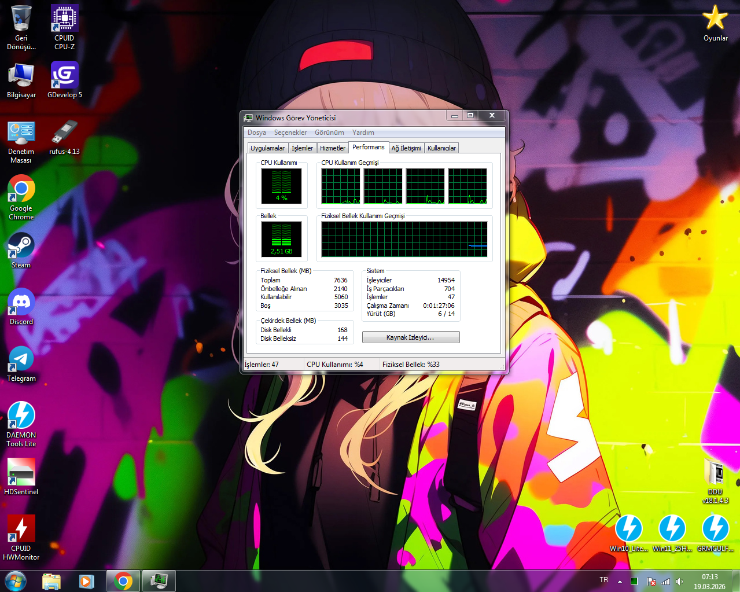
Task: Open the Steam desktop shortcut
Action: 21,250
